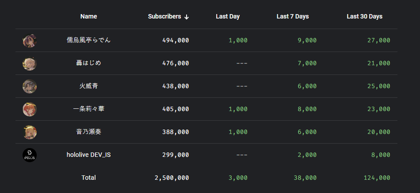Click 儒烏風亭らでん channel avatar

click(x=30, y=41)
